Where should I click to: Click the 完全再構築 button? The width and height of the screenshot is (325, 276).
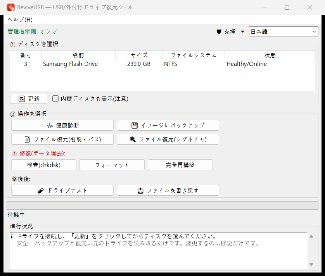[x=180, y=165]
